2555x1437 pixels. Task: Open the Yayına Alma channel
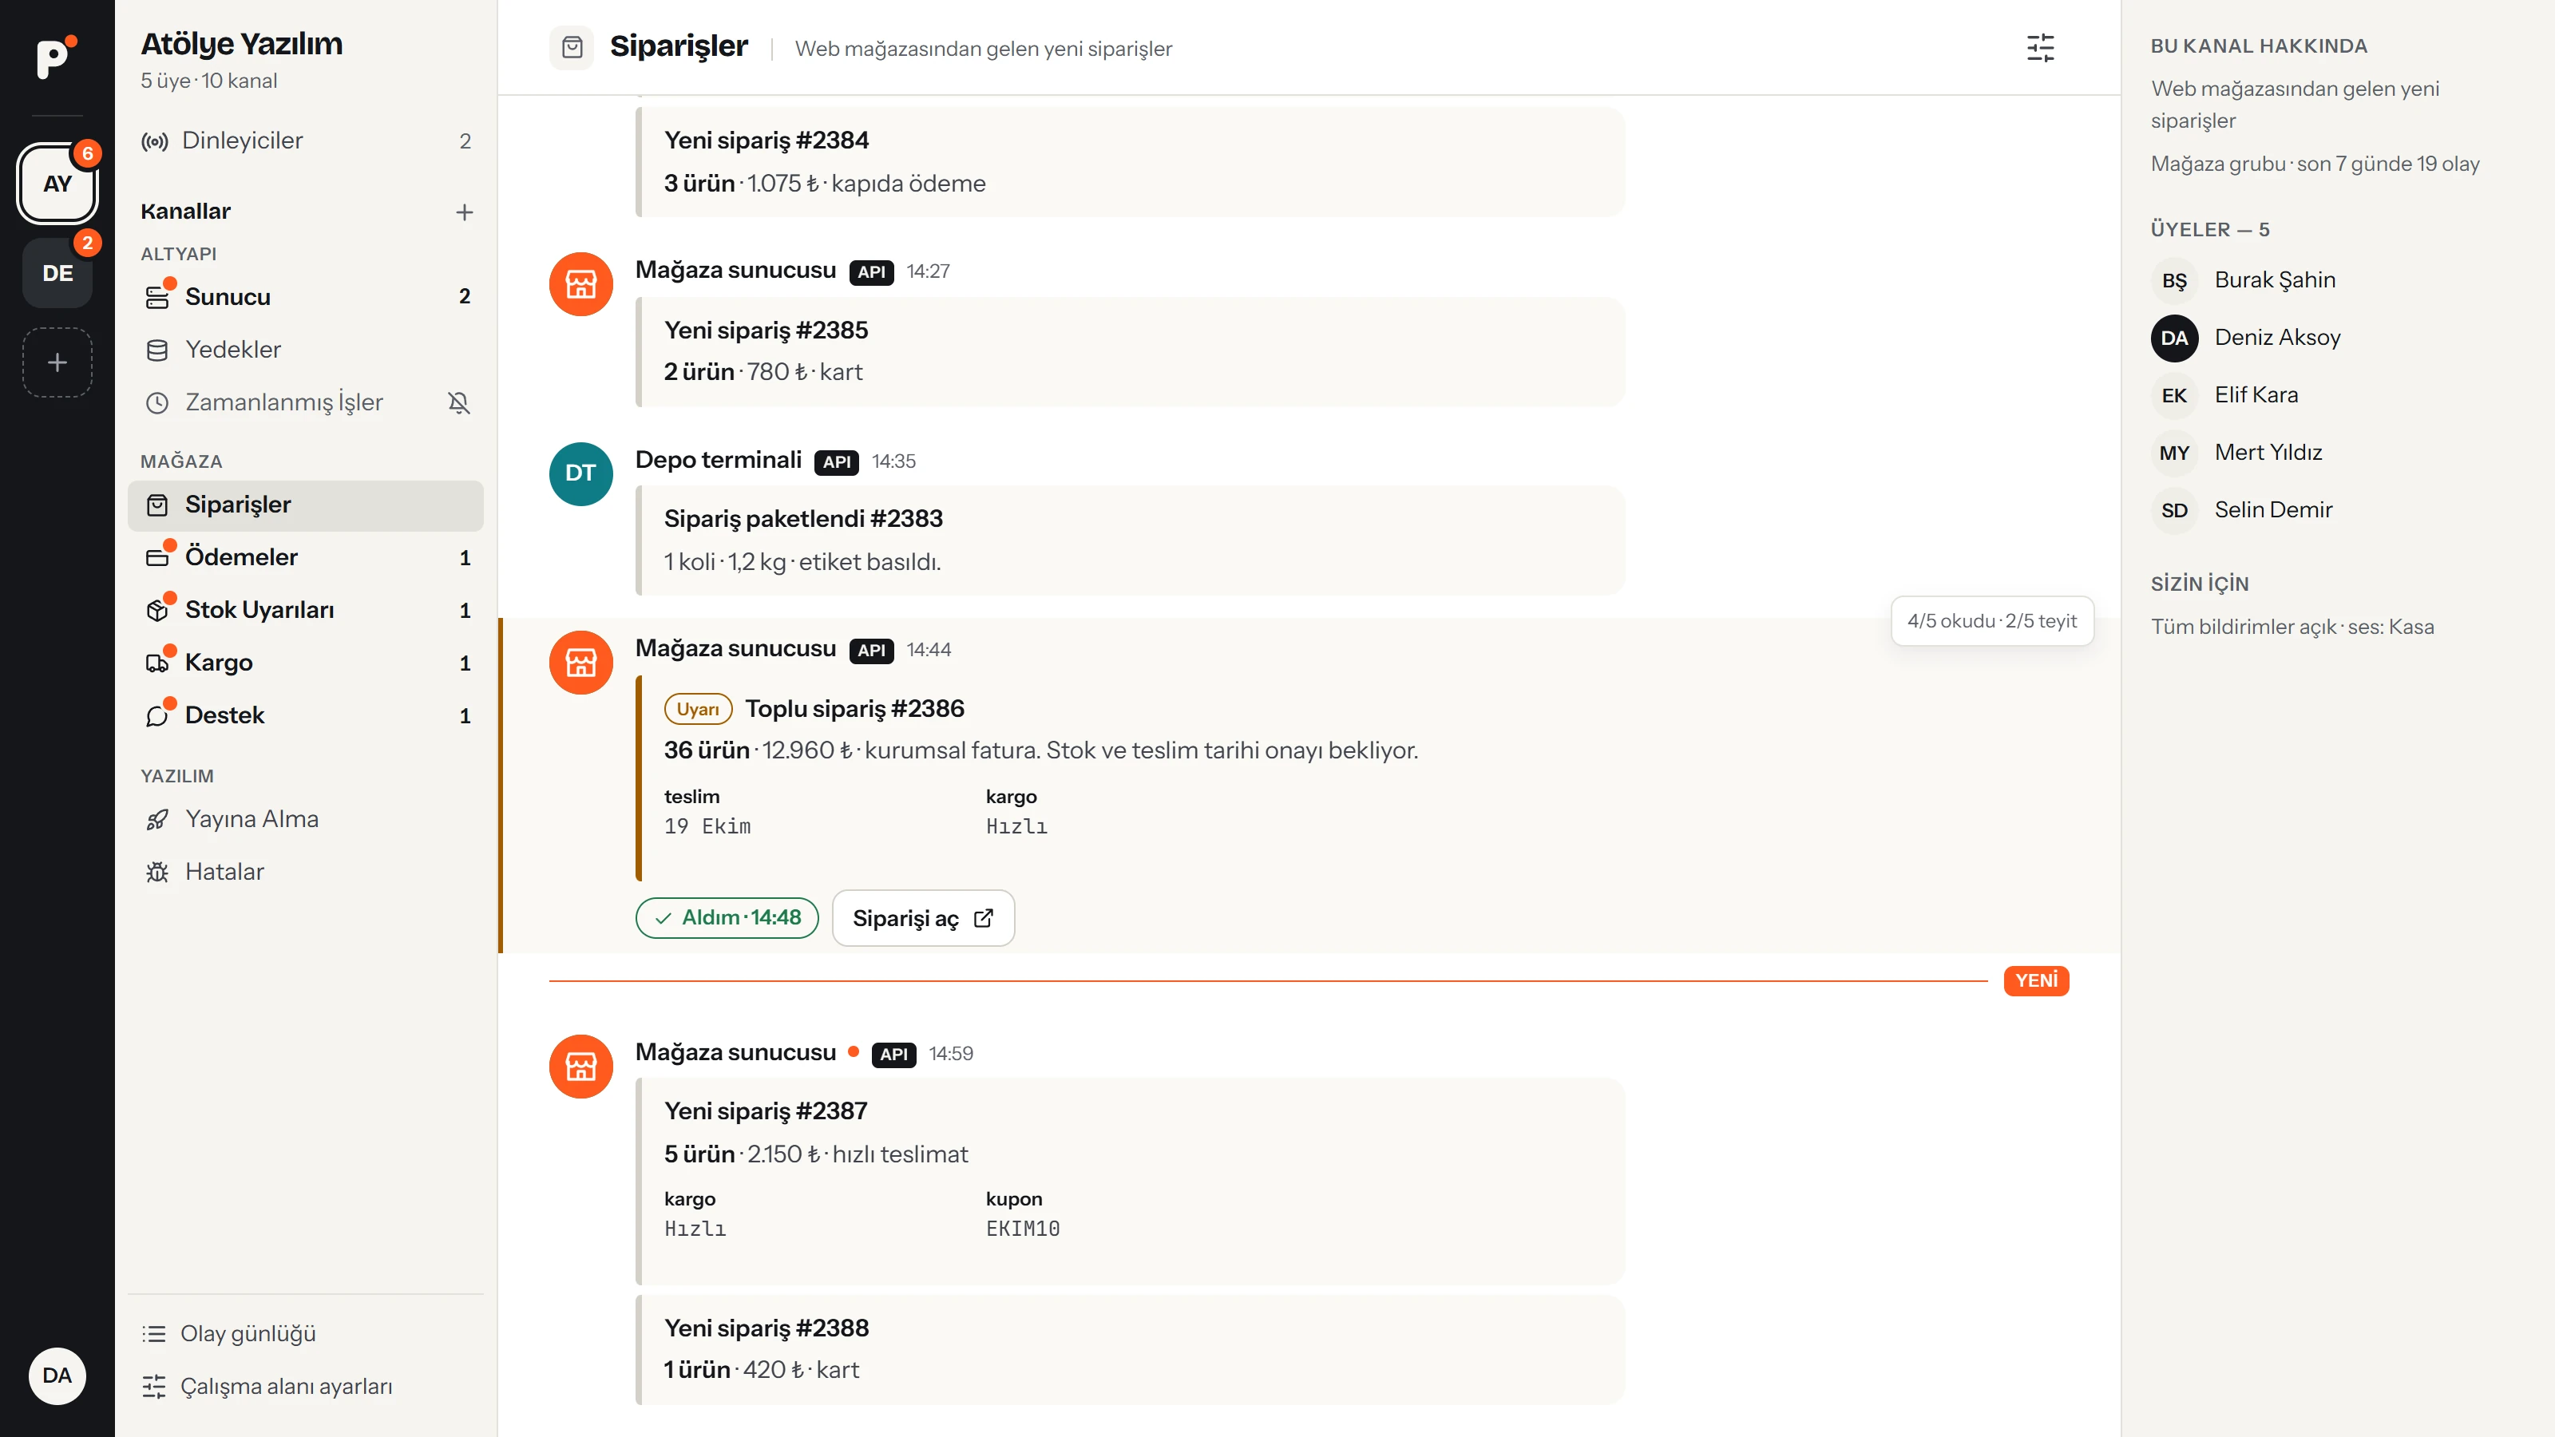[x=306, y=819]
